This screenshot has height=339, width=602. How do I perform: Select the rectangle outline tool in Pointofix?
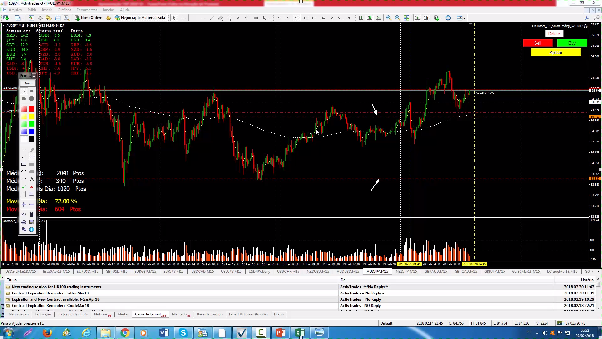click(24, 164)
